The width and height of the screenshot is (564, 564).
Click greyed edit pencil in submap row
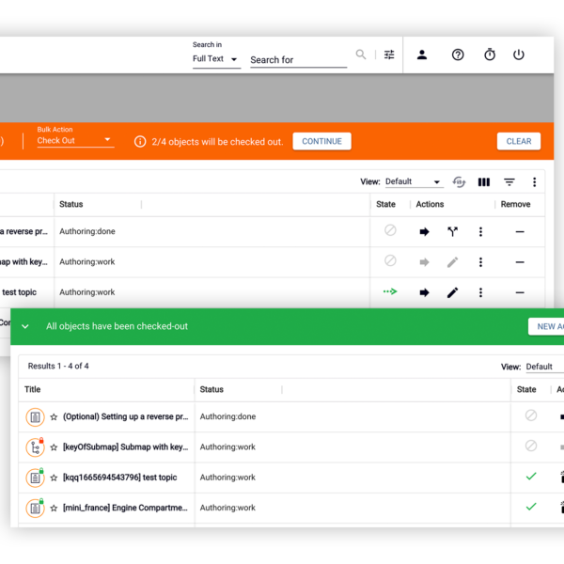452,262
